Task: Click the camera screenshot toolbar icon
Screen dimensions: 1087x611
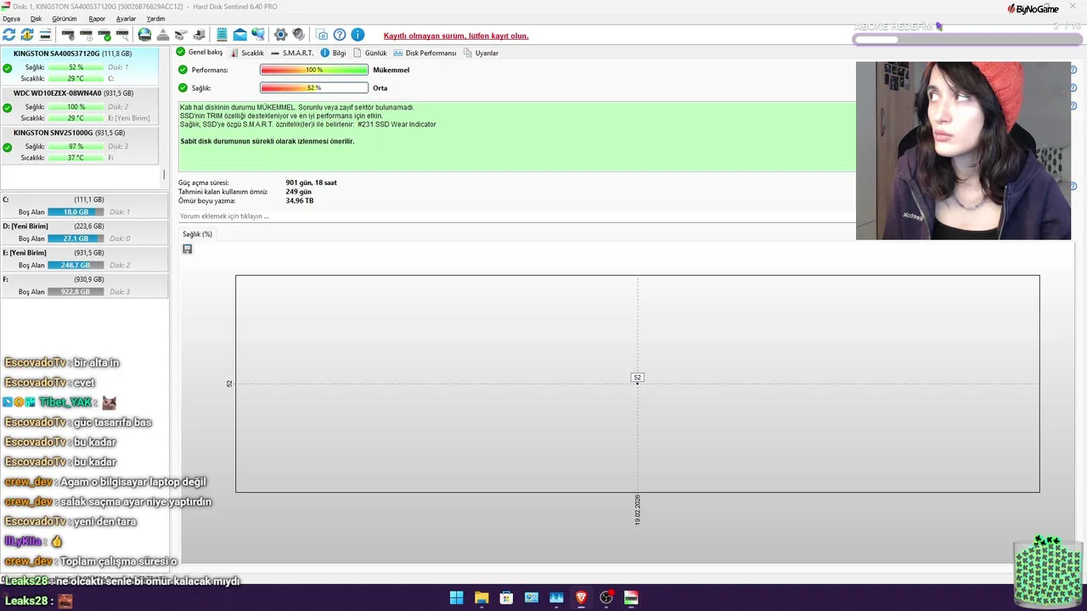Action: (x=322, y=35)
